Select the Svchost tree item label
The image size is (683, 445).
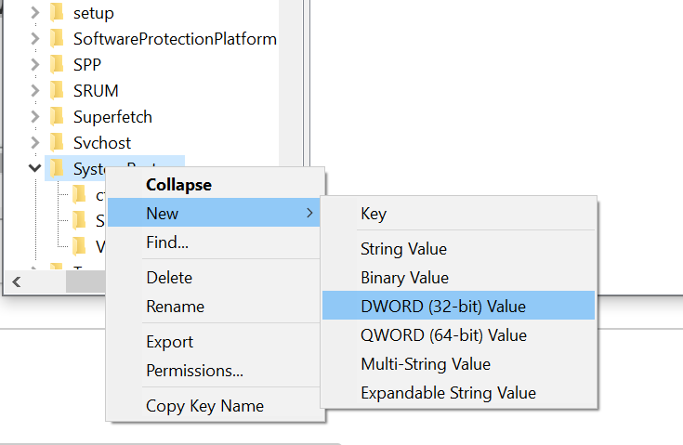pyautogui.click(x=102, y=143)
